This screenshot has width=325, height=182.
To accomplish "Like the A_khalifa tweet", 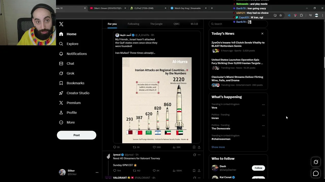I will coord(157,147).
